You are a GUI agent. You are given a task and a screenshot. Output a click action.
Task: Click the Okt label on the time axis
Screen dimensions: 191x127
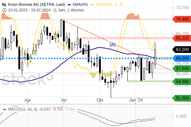(100, 100)
